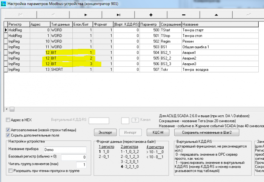
Task: Click the Формат column header
Action: (x=103, y=24)
